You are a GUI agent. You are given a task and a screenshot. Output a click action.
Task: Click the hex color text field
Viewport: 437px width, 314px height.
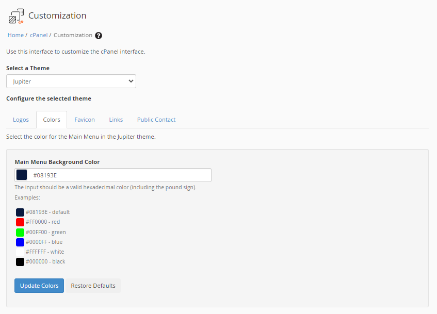pos(119,175)
